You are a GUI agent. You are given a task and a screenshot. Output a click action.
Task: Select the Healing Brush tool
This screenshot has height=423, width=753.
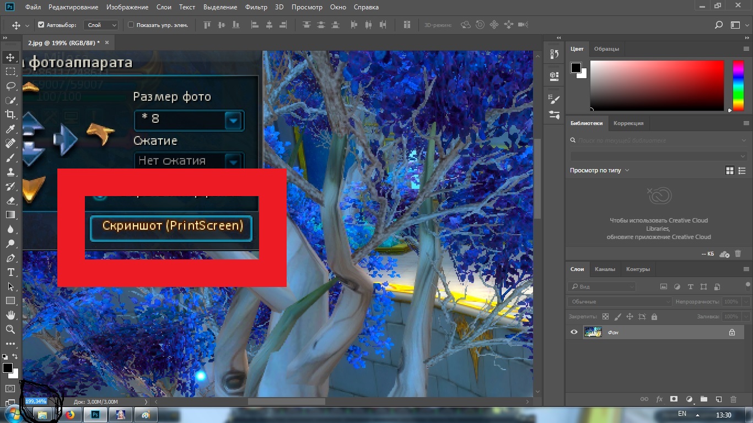[10, 143]
